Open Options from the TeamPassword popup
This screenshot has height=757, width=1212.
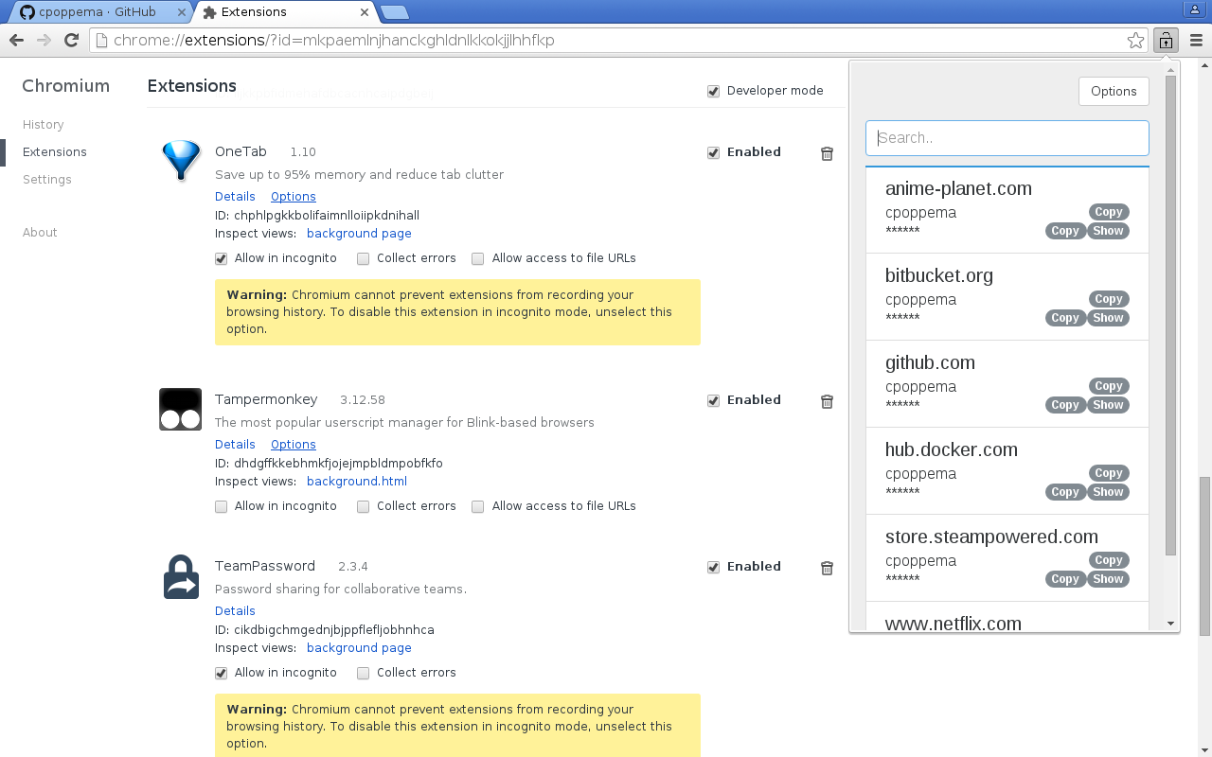1114,91
